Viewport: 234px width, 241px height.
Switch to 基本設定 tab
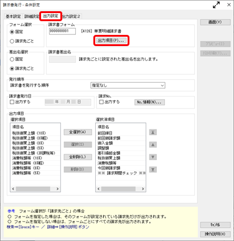13,16
